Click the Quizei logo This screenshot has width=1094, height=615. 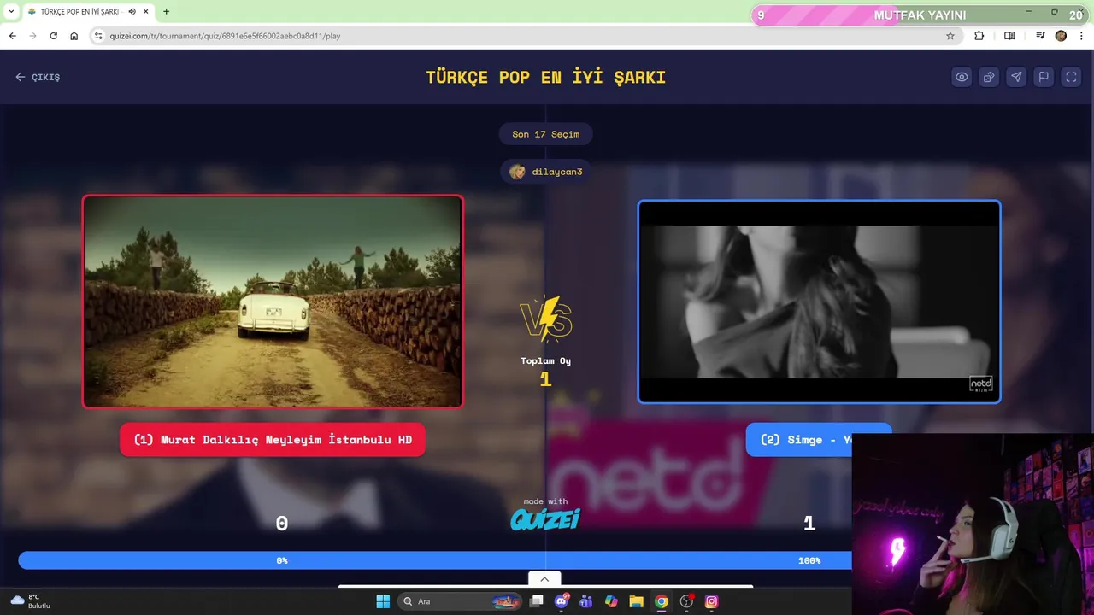point(545,518)
